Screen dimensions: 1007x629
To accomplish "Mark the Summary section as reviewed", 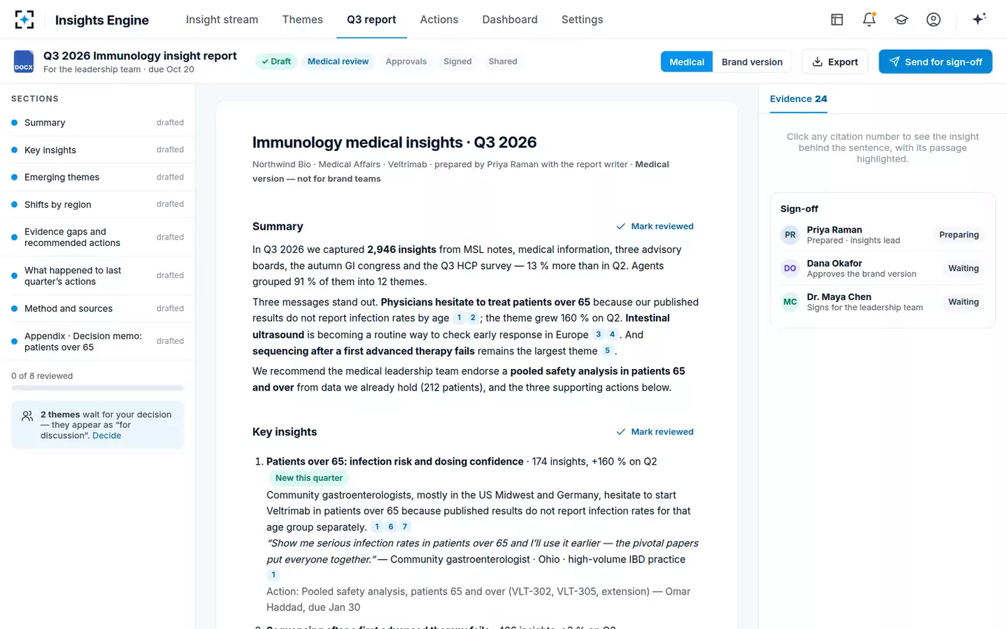I will click(x=655, y=226).
